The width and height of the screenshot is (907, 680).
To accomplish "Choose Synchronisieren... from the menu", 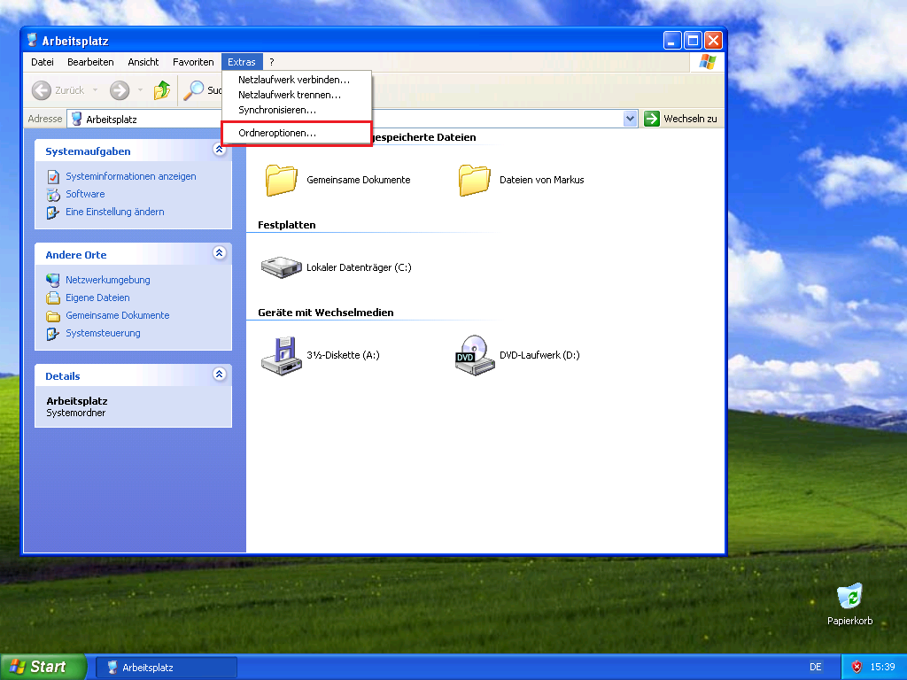I will click(x=296, y=110).
